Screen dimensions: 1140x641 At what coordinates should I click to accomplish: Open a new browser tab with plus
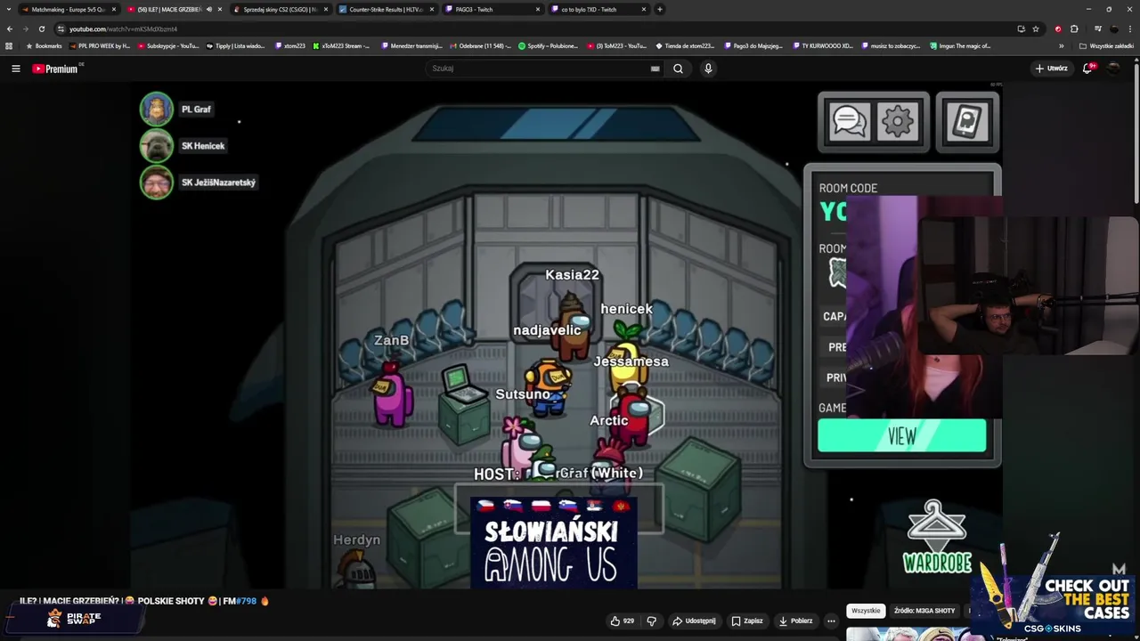[x=659, y=10]
